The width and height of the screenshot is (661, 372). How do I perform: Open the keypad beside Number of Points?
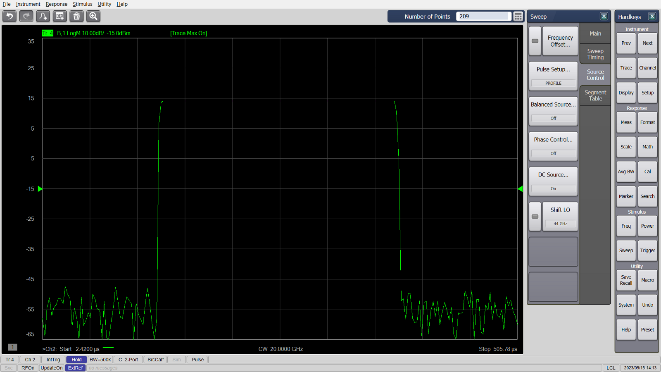coord(518,16)
